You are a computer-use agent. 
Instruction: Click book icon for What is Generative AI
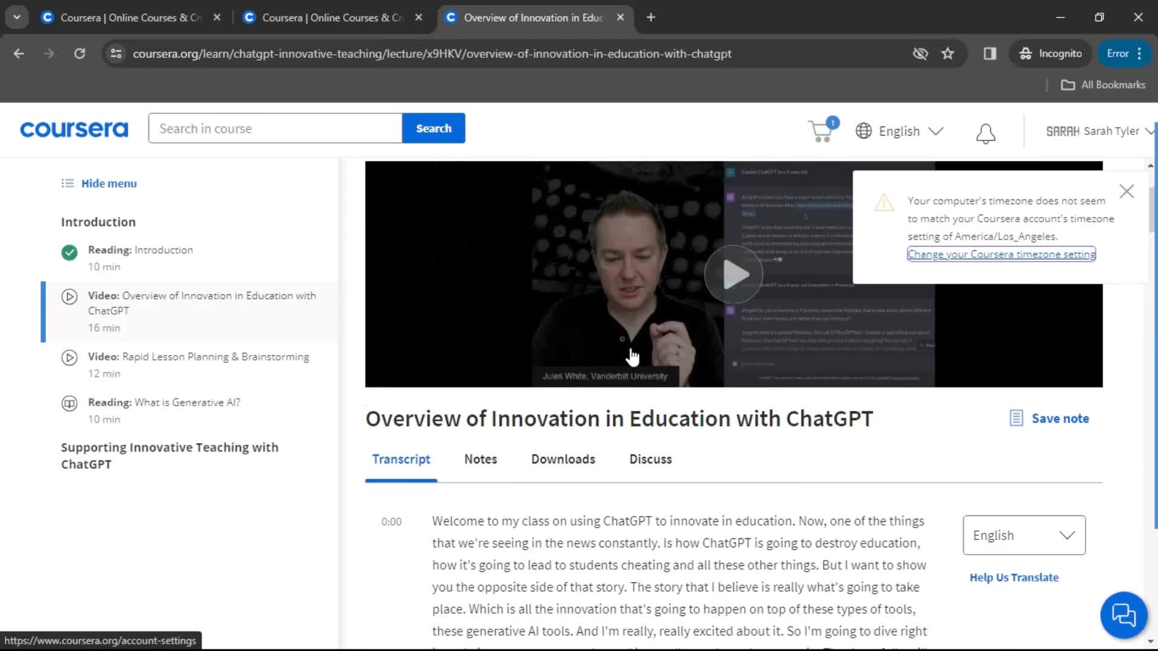point(69,403)
